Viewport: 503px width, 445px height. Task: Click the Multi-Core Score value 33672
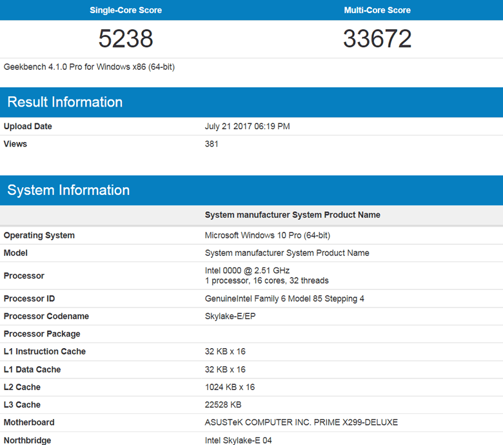pos(377,39)
